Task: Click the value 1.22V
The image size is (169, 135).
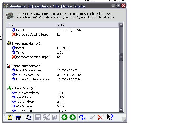Action: pos(61,97)
